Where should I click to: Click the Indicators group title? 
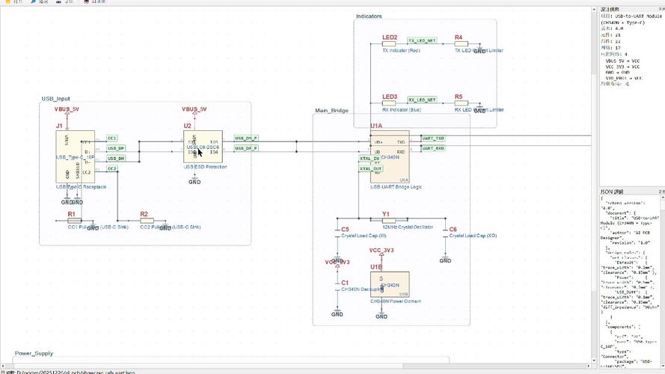369,16
